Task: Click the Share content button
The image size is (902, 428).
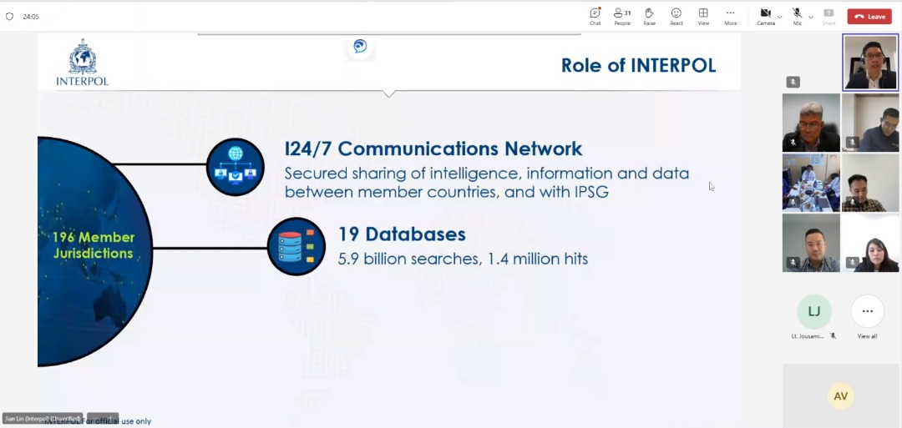Action: [829, 16]
